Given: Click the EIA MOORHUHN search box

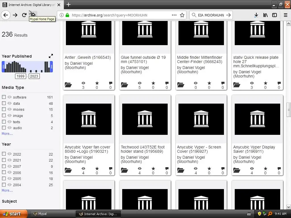Looking at the screenshot, I should click(x=211, y=15).
